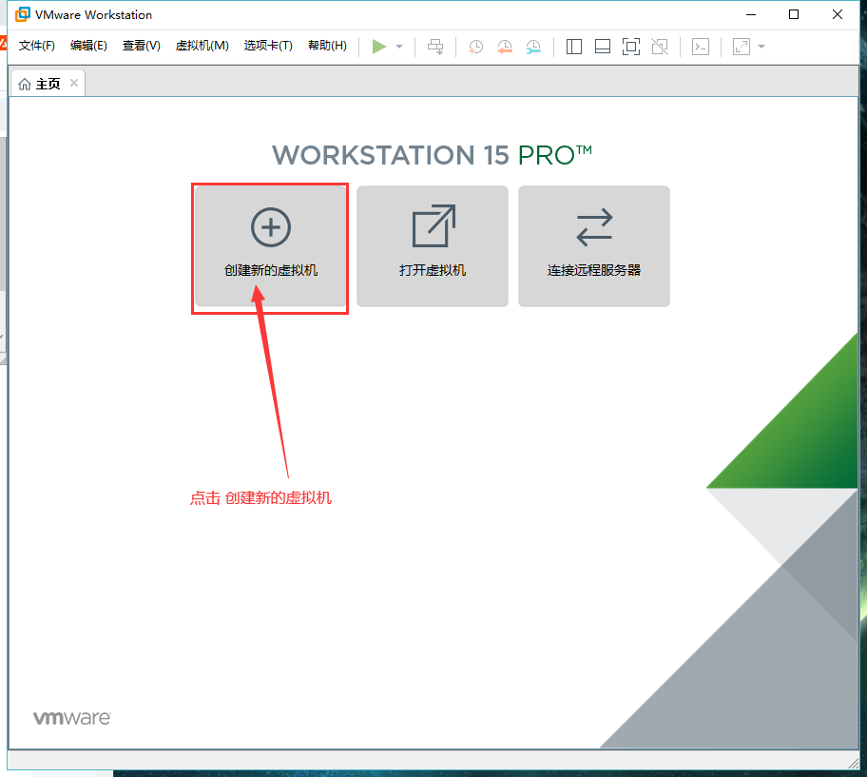Click the green Power On play icon

click(x=378, y=47)
